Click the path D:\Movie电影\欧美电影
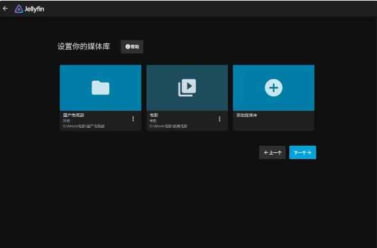The image size is (377, 248). point(168,126)
